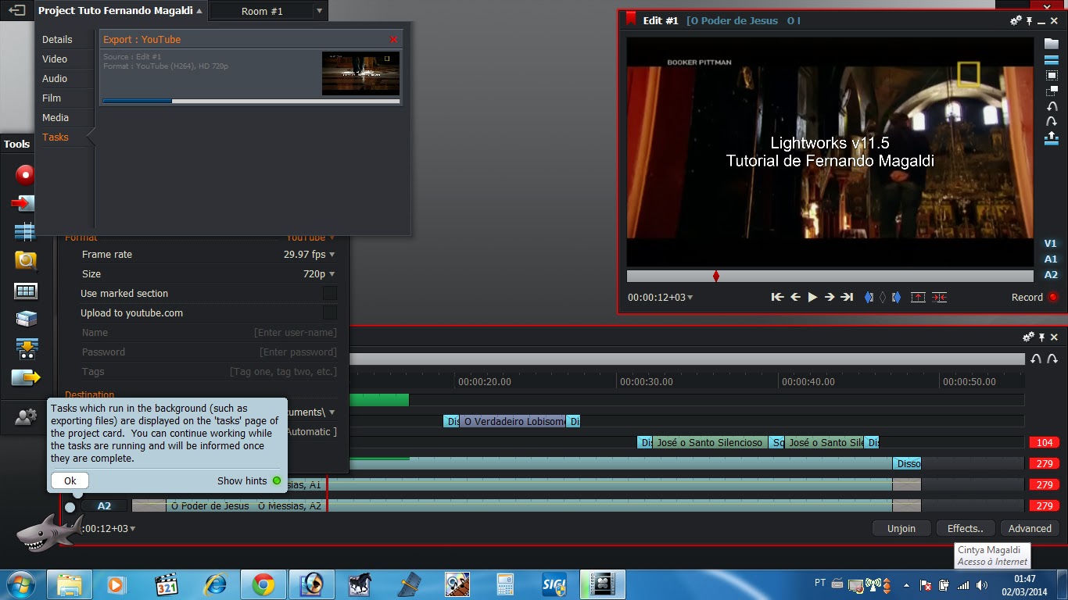Mark out point with right blue marker
This screenshot has width=1068, height=600.
896,297
